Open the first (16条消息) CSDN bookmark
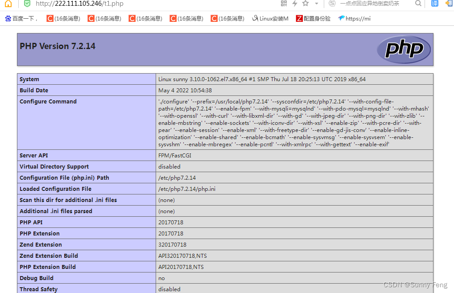The height and width of the screenshot is (293, 454). [x=63, y=19]
